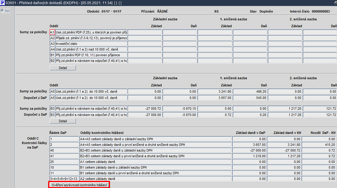Viewport: 337px width, 188px height.
Task: Select the A1 oddíl code field
Action: (52, 32)
